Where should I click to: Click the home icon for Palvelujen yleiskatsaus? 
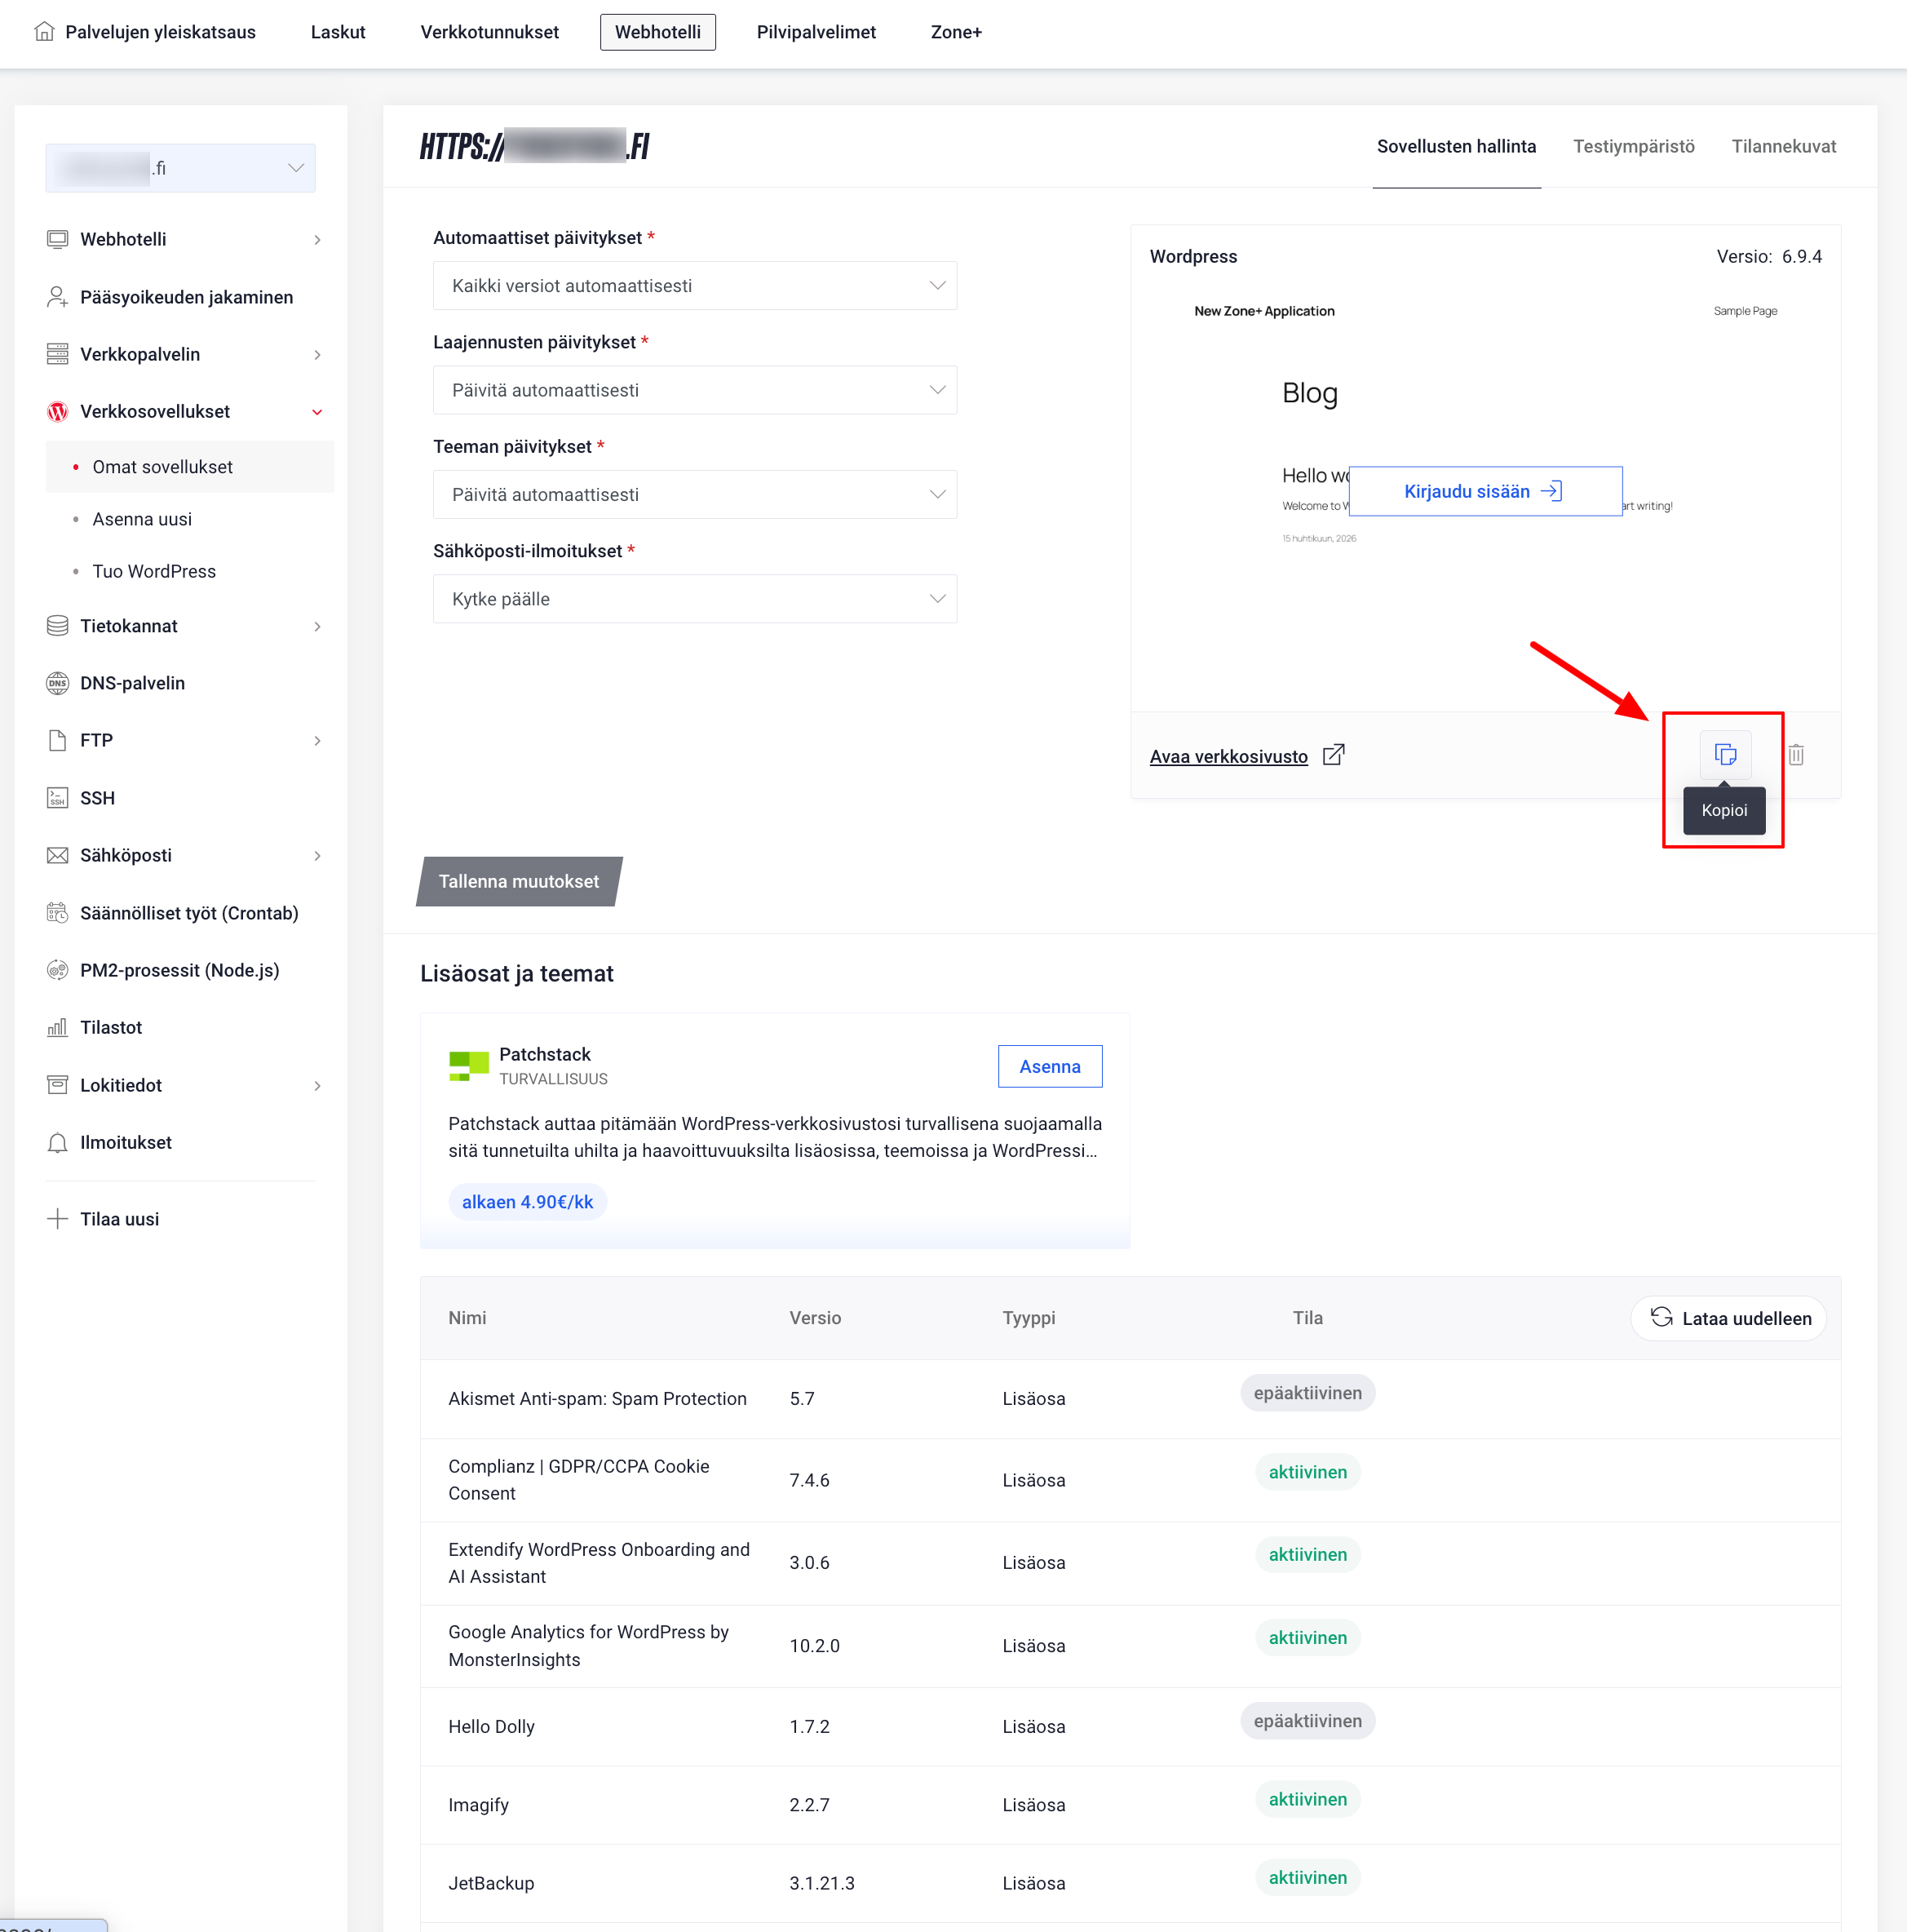tap(44, 31)
